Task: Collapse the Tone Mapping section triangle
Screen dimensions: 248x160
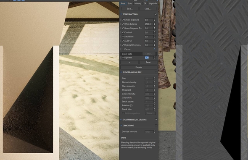Action: tap(121, 14)
